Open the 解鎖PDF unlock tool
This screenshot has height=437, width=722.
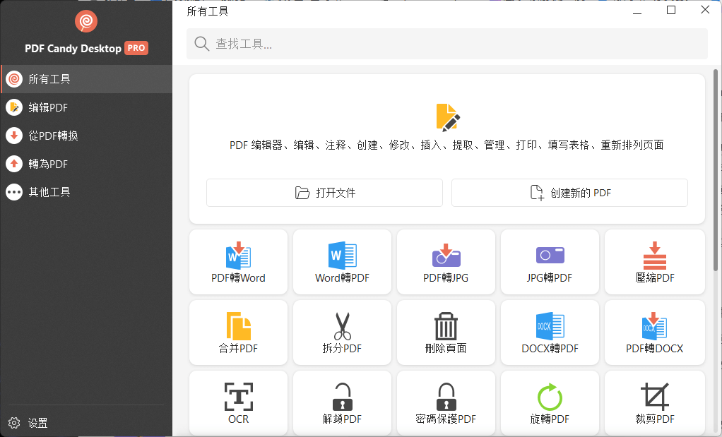(342, 402)
